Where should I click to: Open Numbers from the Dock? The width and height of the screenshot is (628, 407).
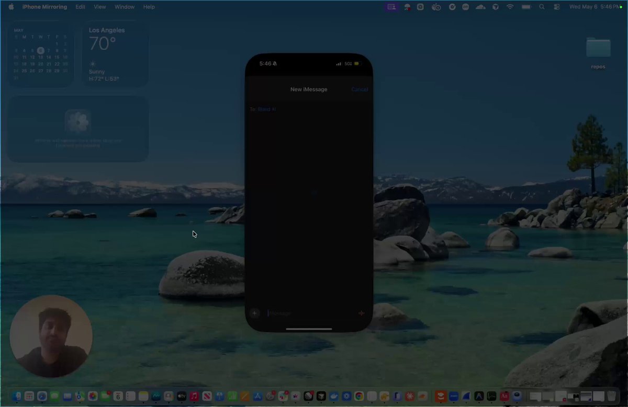click(232, 396)
